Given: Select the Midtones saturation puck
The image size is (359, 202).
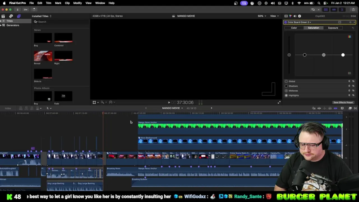Looking at the screenshot, I should (x=324, y=55).
